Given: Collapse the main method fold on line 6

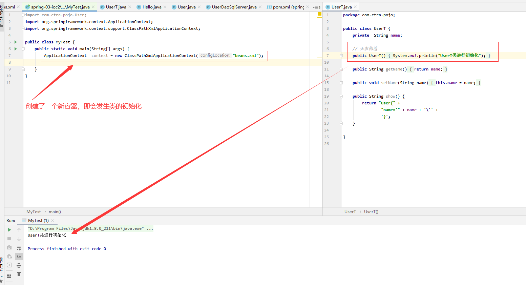Looking at the screenshot, I should tap(23, 49).
